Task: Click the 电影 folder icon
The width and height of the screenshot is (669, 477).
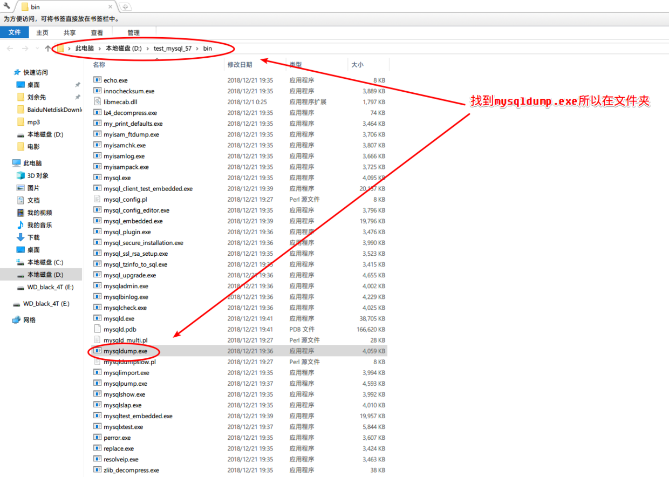Action: click(21, 146)
